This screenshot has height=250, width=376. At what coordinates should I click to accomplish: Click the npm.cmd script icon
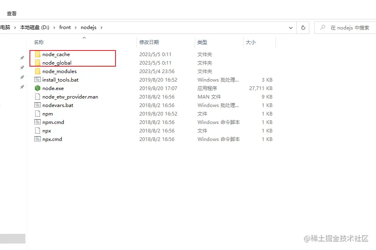pyautogui.click(x=38, y=122)
